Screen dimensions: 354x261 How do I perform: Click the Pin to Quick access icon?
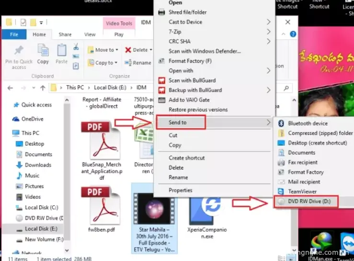click(x=19, y=51)
